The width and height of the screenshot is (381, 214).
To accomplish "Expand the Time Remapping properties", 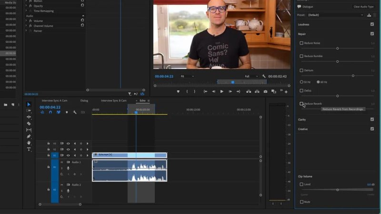I will coord(26,10).
